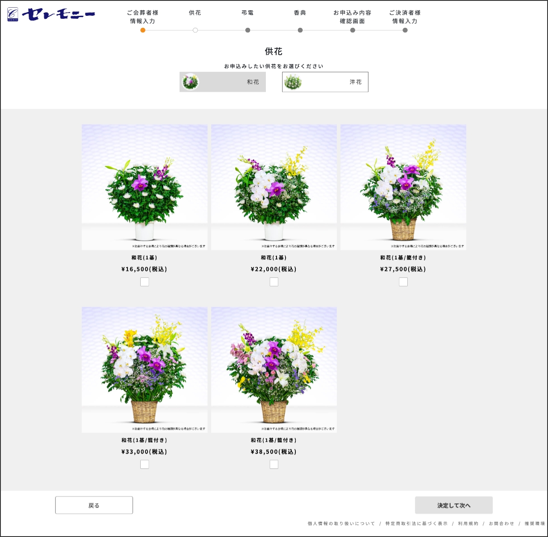Select the ¥27,500 basket flower checkbox

point(403,282)
